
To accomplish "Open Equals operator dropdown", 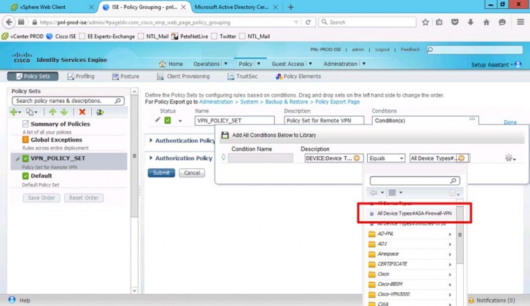I will pos(386,158).
